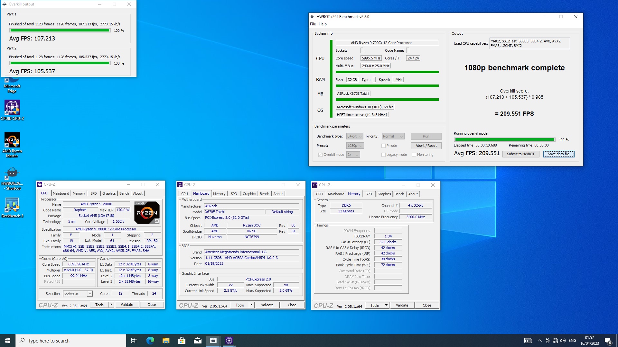Screen dimensions: 618x347
Task: Open the Preset 1080p dropdown
Action: (x=355, y=146)
